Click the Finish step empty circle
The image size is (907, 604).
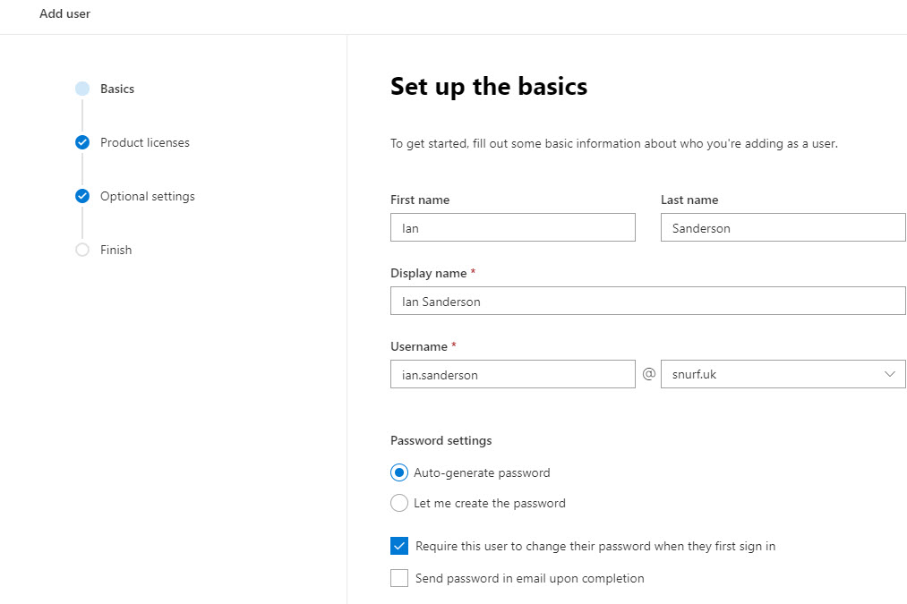(82, 250)
